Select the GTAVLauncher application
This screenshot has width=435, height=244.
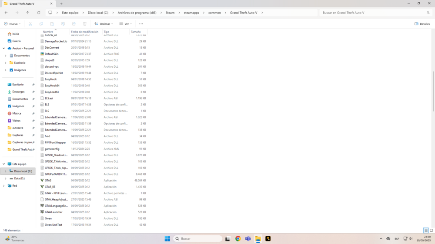point(54,212)
